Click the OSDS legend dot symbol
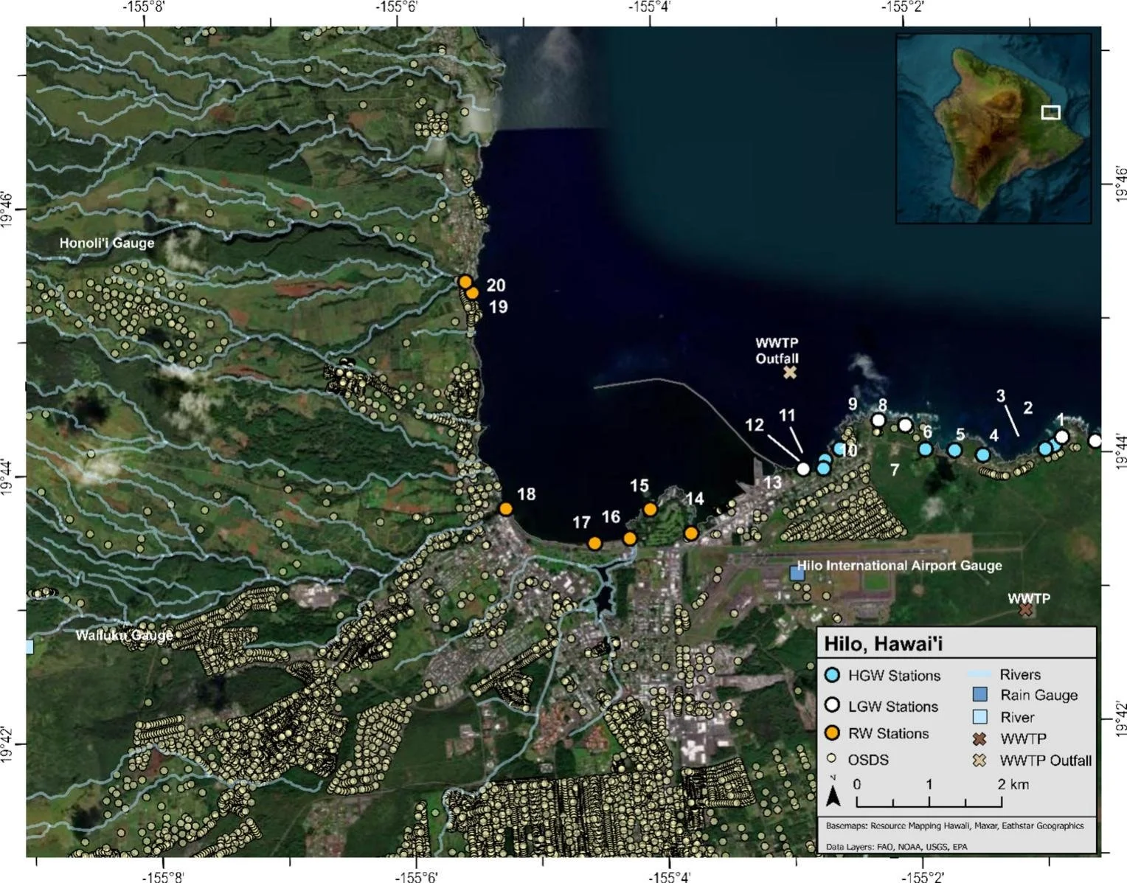The image size is (1127, 883). click(x=832, y=758)
